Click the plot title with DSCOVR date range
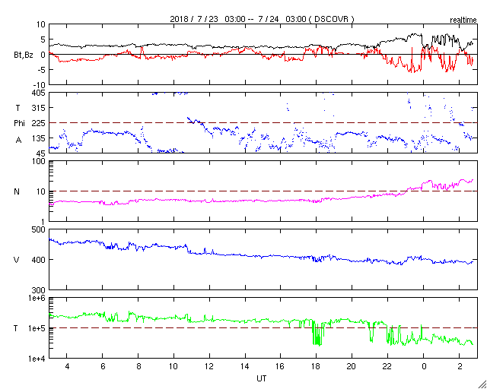487x389 pixels. [262, 19]
